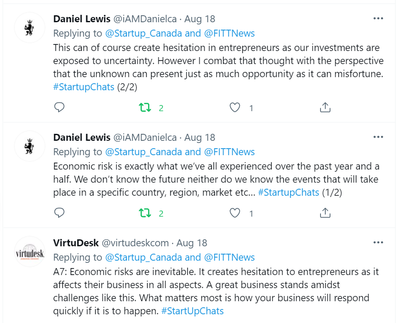
Task: Open the VirtuDesk display name
Action: point(75,243)
